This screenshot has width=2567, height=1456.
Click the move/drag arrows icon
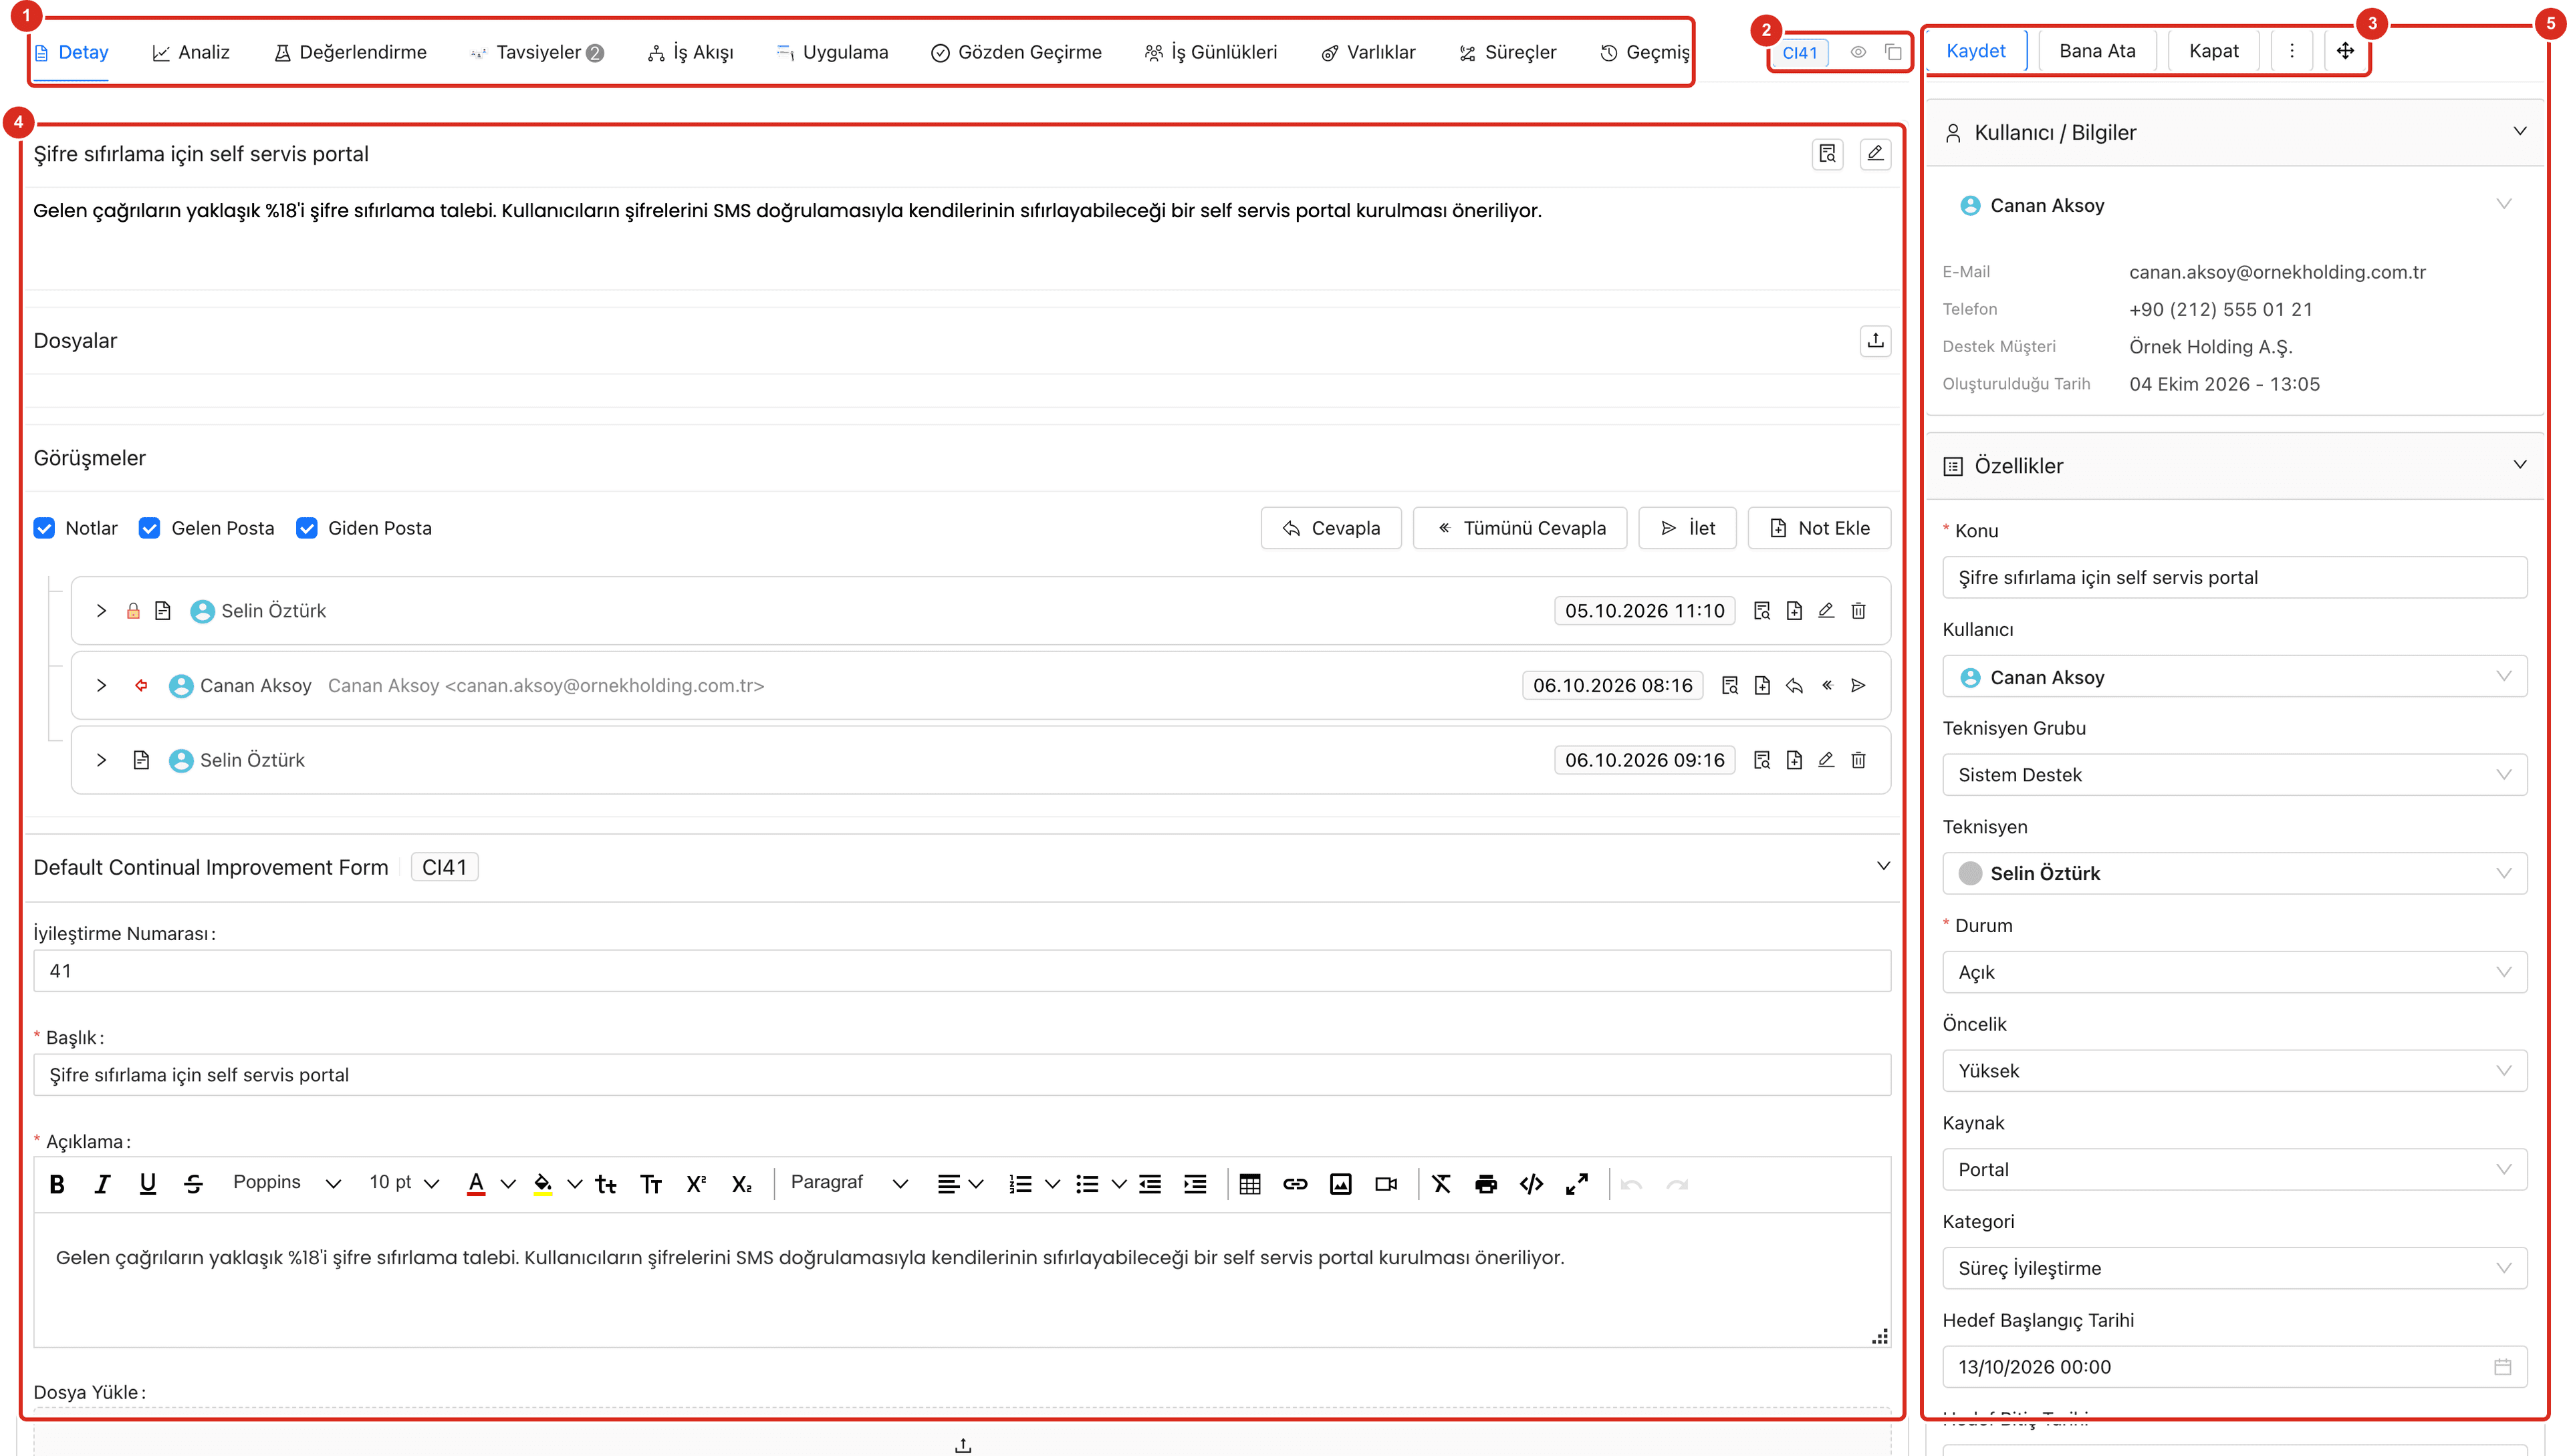tap(2345, 51)
